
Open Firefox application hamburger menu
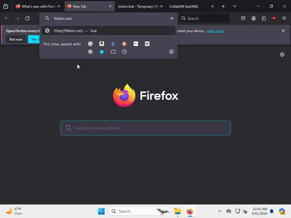coord(284,18)
